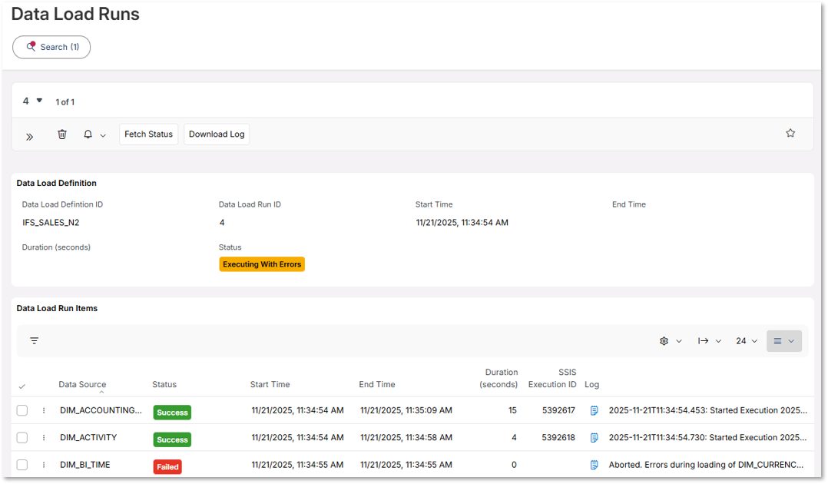The height and width of the screenshot is (484, 828).
Task: Open the Search filter button
Action: (51, 47)
